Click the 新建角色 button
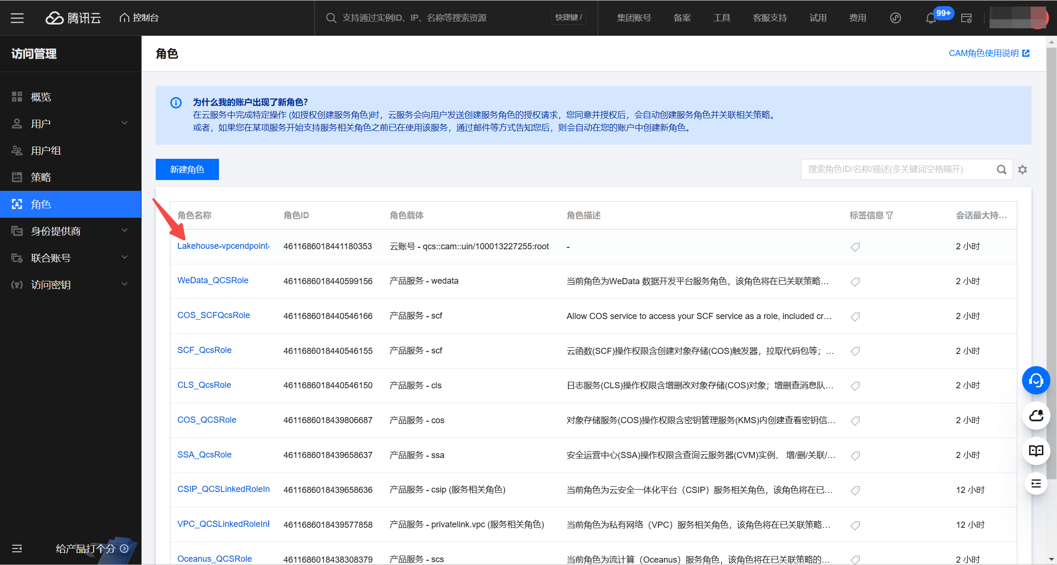 coord(187,169)
